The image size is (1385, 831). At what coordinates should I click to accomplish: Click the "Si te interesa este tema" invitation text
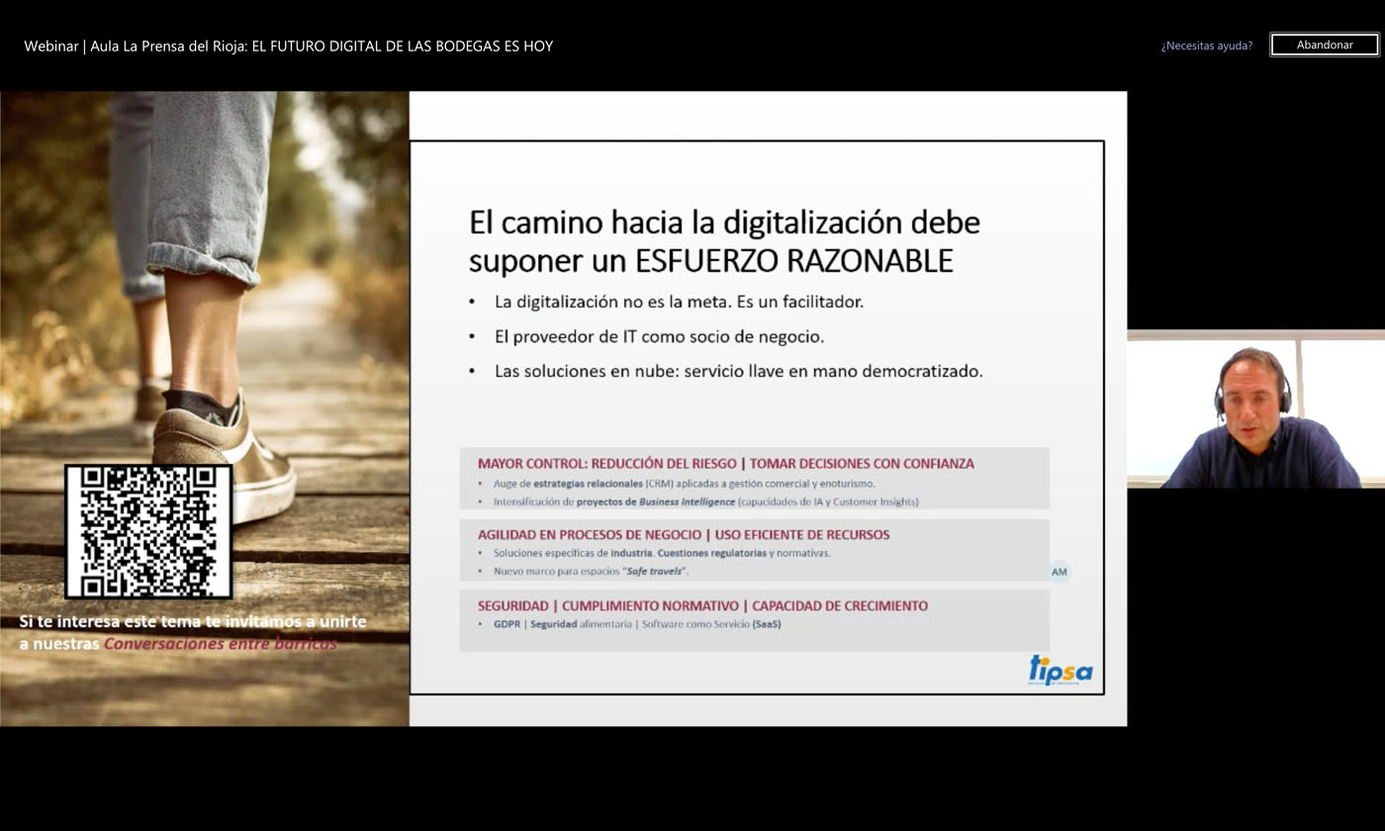pyautogui.click(x=193, y=621)
